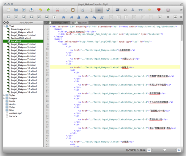Expand the Styles folder

point(4,95)
